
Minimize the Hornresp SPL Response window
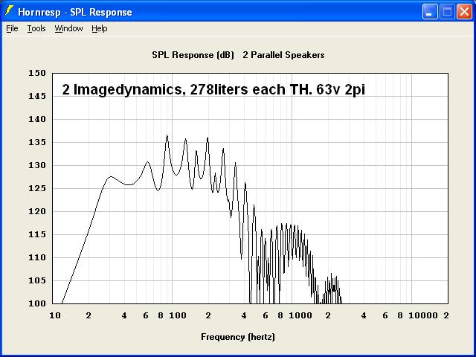click(x=430, y=12)
